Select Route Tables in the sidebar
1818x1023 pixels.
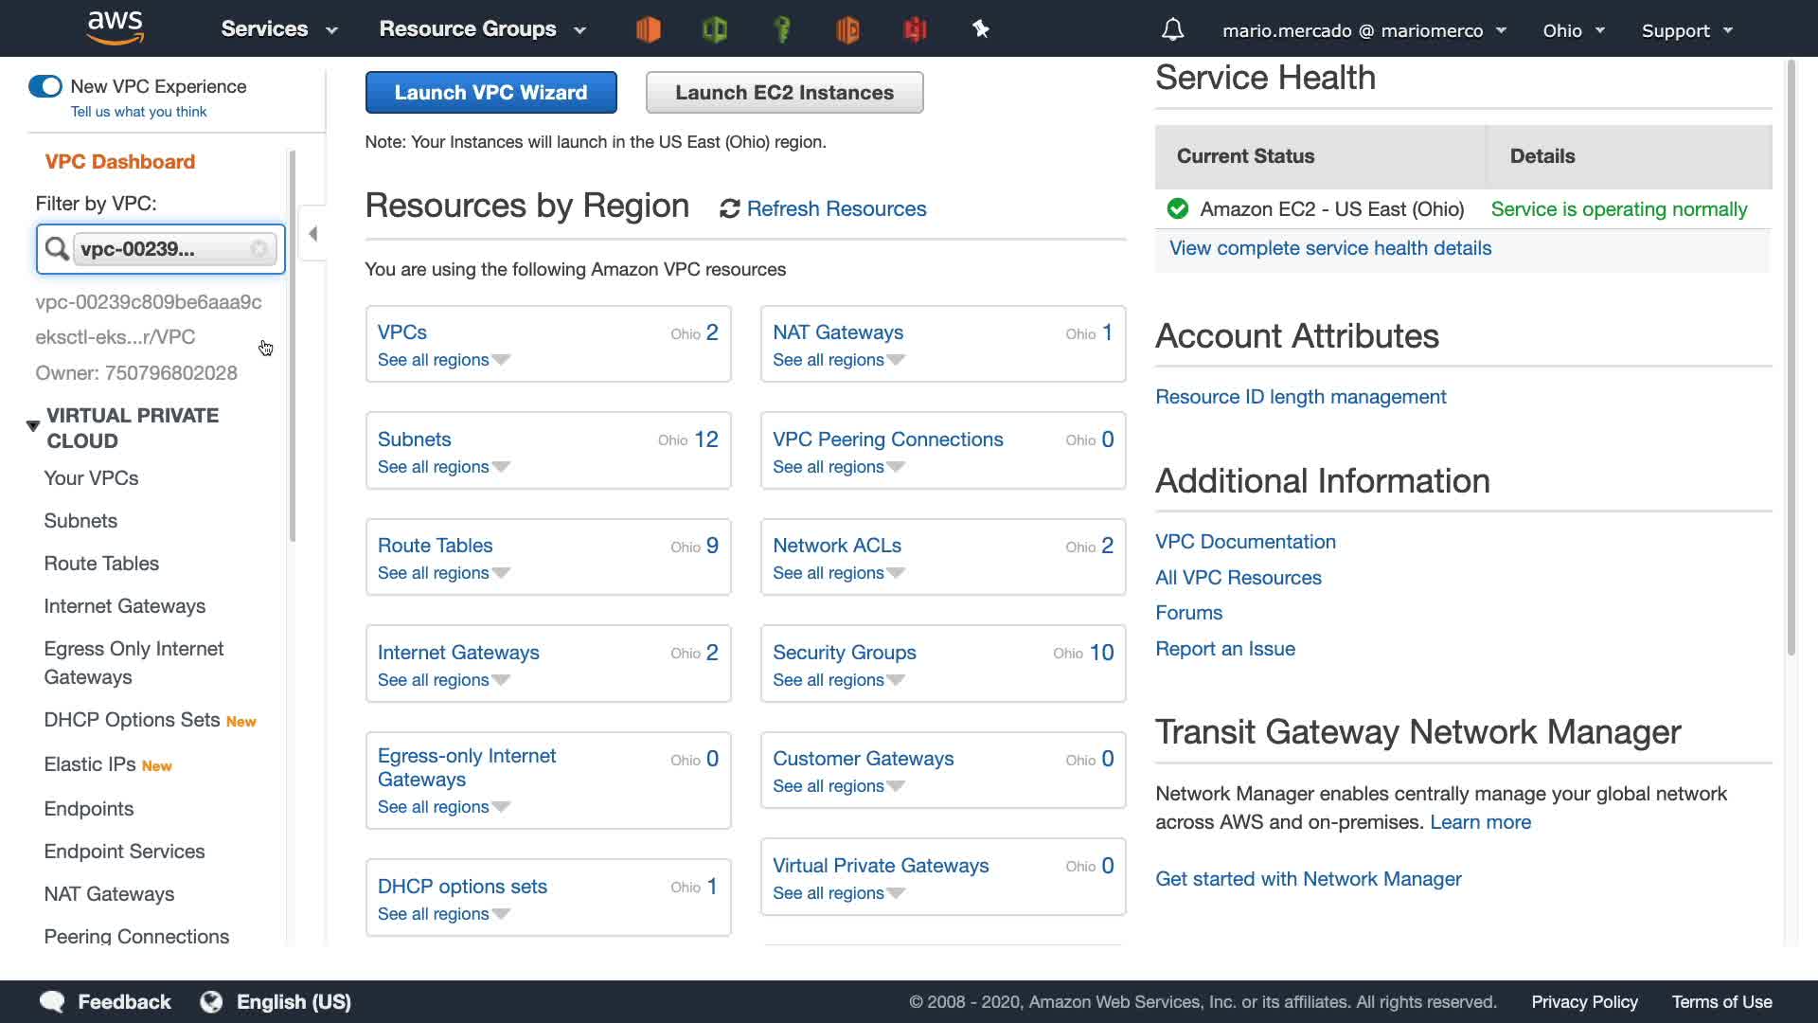101,564
